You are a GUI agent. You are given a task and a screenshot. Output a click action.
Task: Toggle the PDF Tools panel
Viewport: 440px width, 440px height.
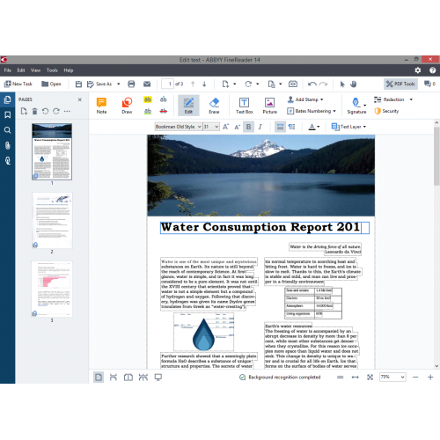click(x=400, y=84)
